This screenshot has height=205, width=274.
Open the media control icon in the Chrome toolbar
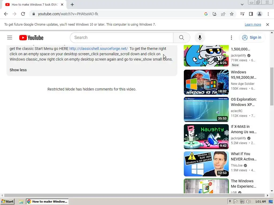242,14
